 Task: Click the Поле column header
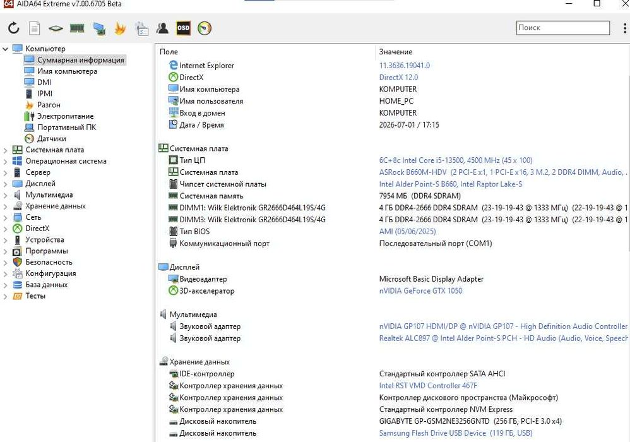coord(169,52)
